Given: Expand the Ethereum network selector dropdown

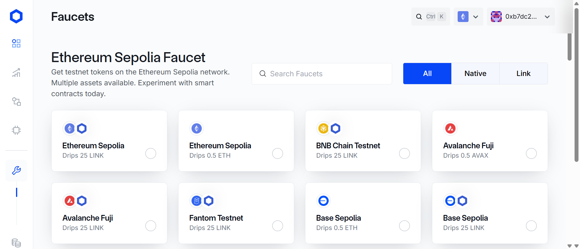Looking at the screenshot, I should tap(469, 17).
